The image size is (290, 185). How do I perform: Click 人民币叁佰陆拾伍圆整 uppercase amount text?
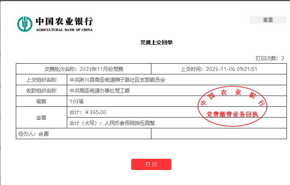click(130, 123)
